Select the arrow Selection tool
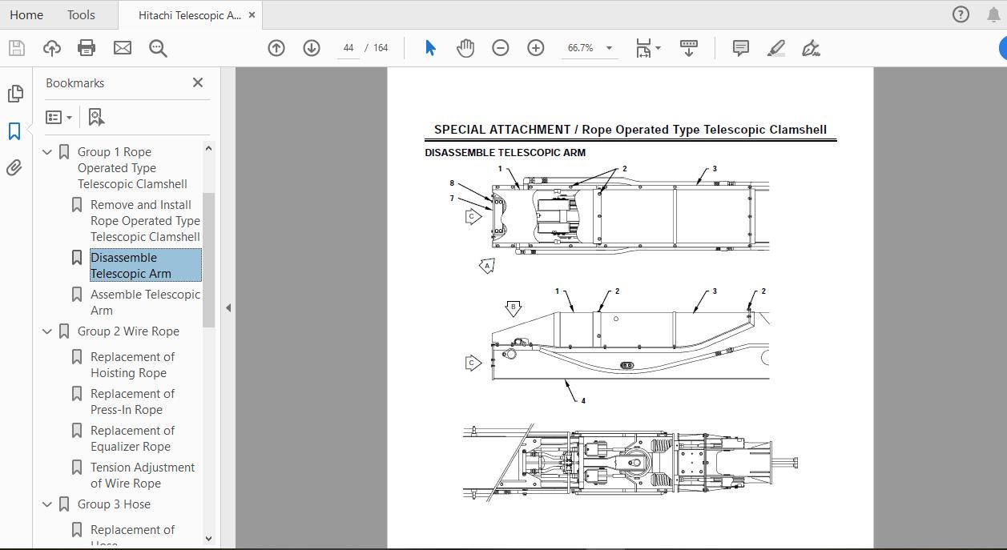This screenshot has width=1007, height=550. pyautogui.click(x=430, y=48)
